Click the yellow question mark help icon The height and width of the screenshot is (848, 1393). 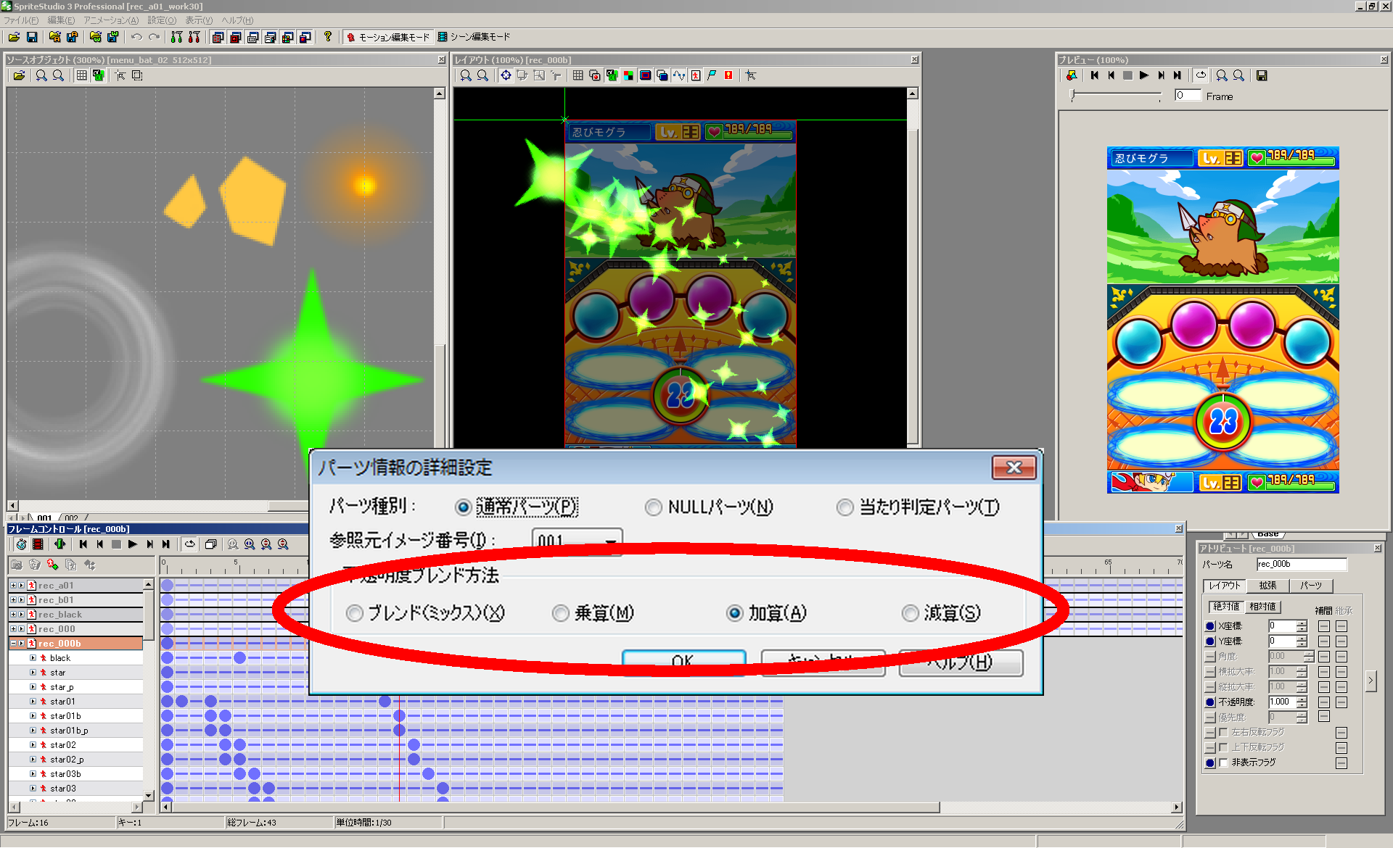tap(328, 37)
